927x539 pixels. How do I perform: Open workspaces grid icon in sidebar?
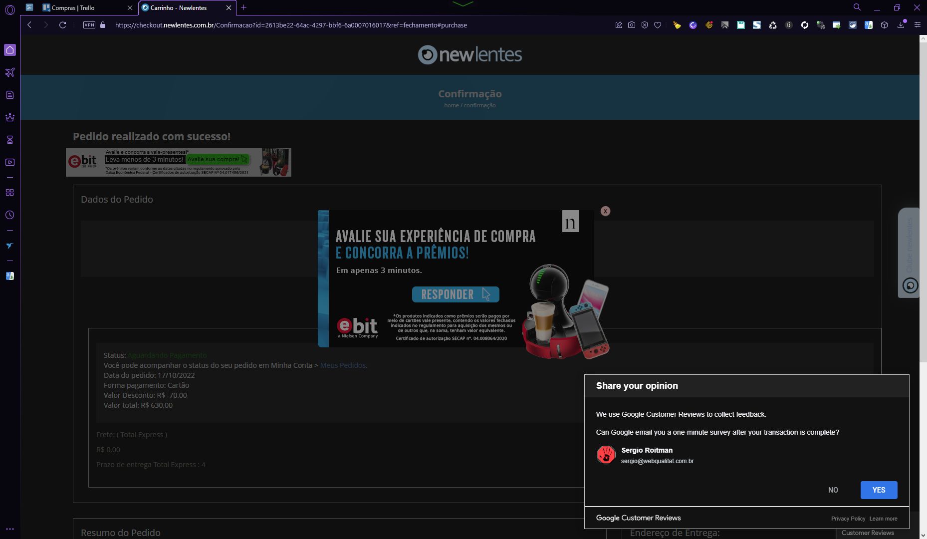(10, 193)
